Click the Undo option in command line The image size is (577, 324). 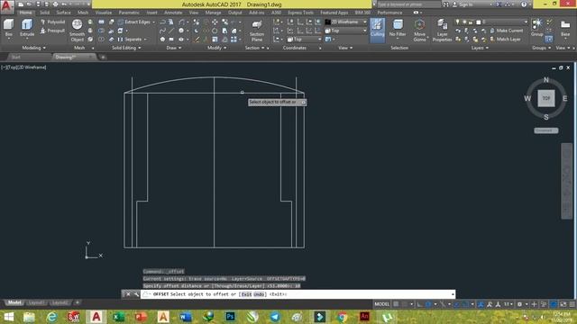click(259, 294)
